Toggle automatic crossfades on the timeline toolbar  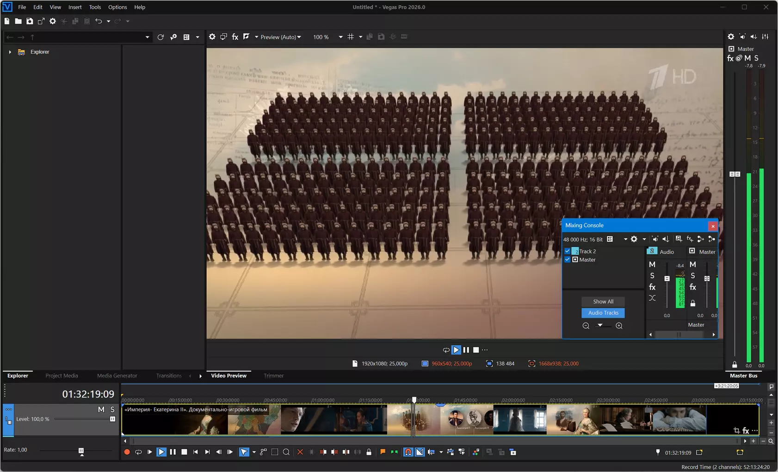pyautogui.click(x=420, y=452)
